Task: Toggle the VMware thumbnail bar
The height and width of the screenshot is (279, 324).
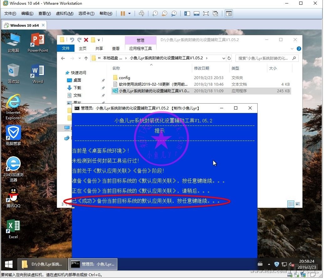Action: click(x=197, y=13)
